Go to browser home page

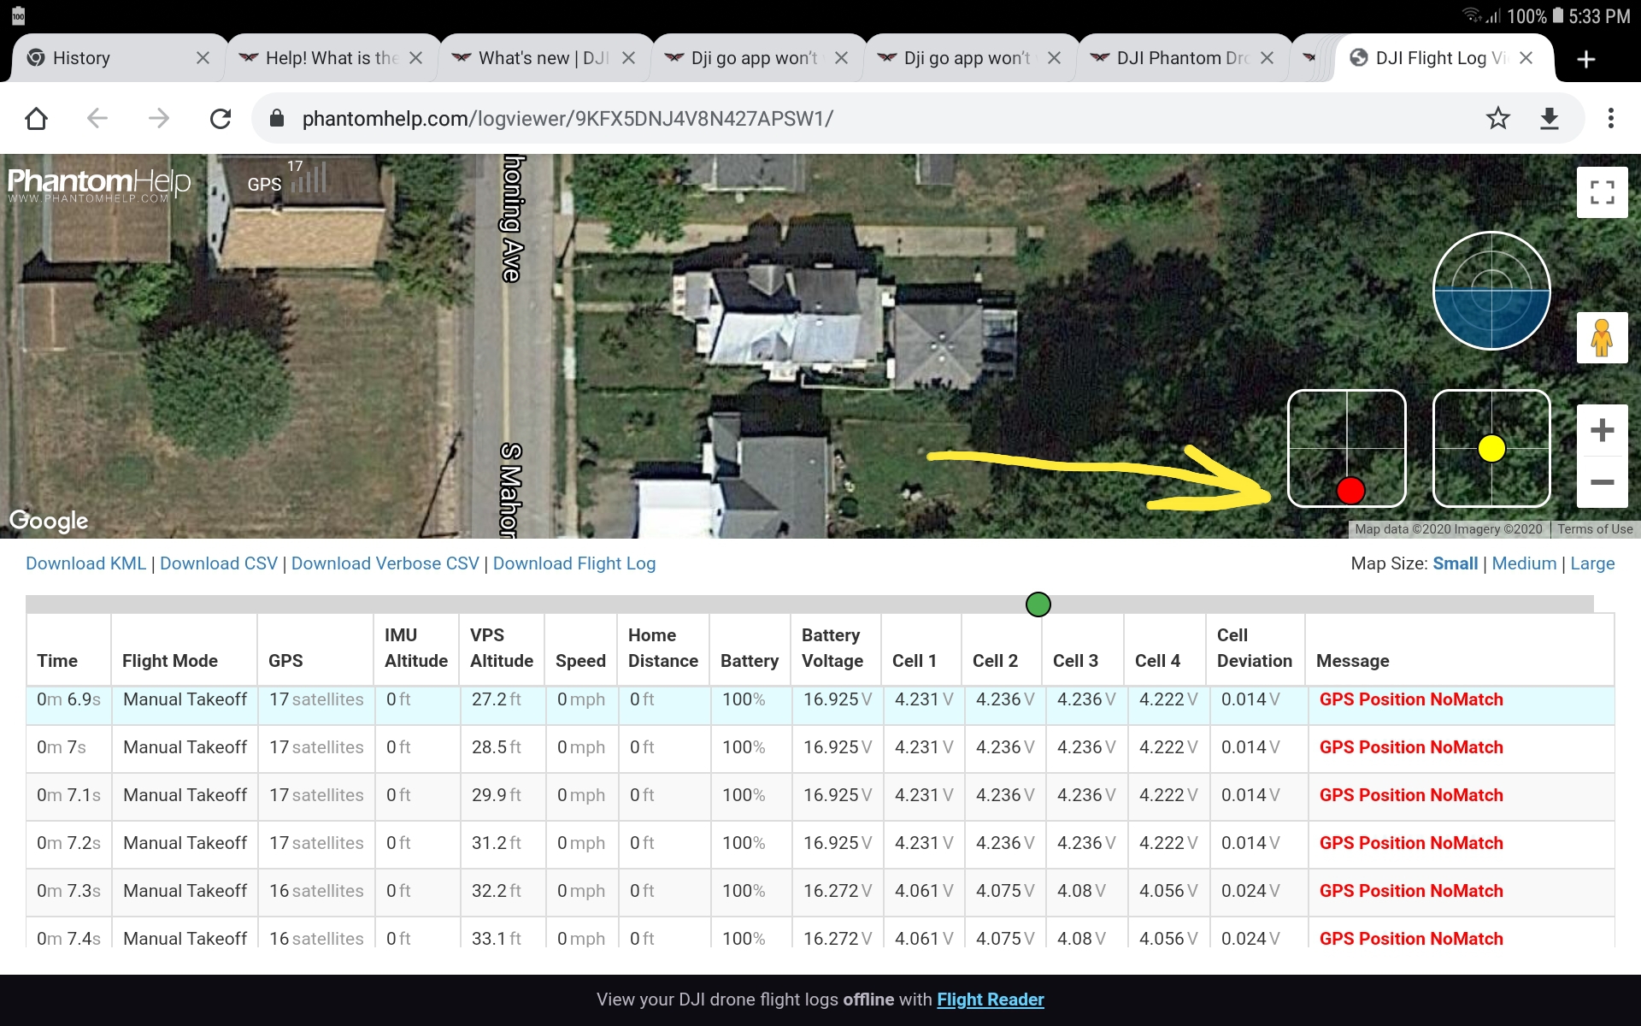click(x=36, y=118)
